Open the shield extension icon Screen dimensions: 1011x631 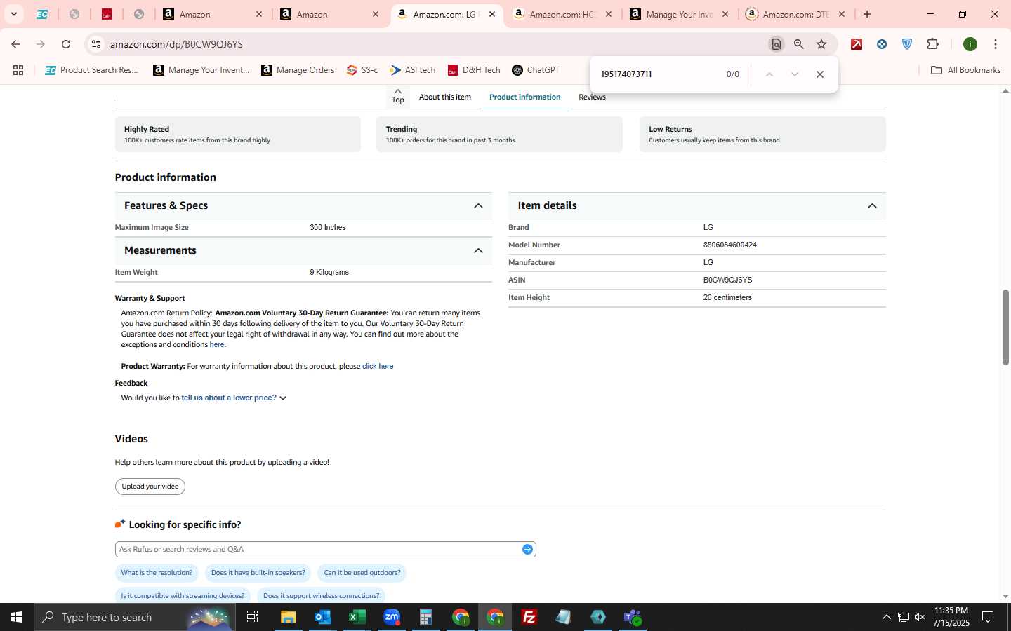907,44
